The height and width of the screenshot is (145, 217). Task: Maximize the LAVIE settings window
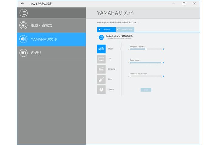pyautogui.click(x=184, y=4)
